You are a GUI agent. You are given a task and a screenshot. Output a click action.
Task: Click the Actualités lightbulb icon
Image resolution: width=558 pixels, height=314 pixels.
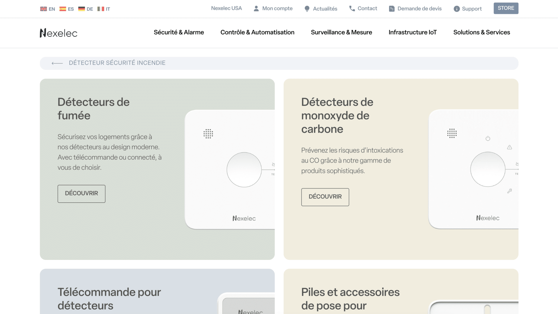point(307,9)
